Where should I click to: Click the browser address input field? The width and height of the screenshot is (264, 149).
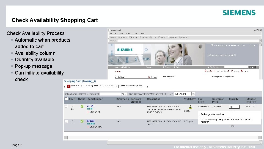click(188, 41)
